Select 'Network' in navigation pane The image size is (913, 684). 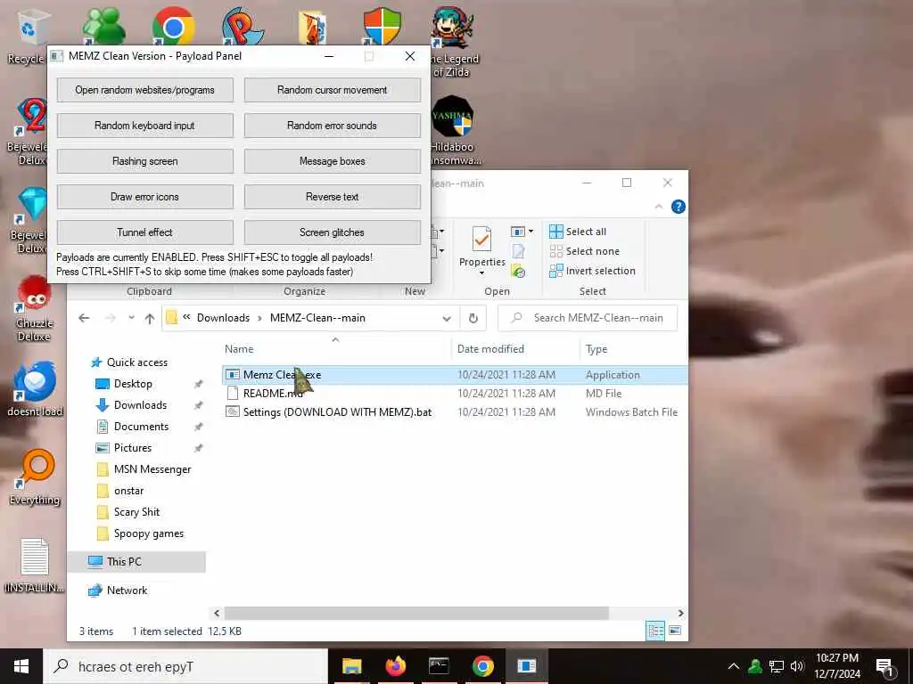[x=117, y=590]
